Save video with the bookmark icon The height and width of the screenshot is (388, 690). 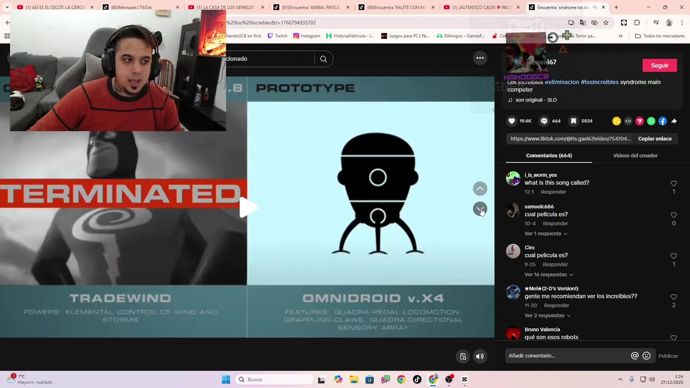pos(574,121)
